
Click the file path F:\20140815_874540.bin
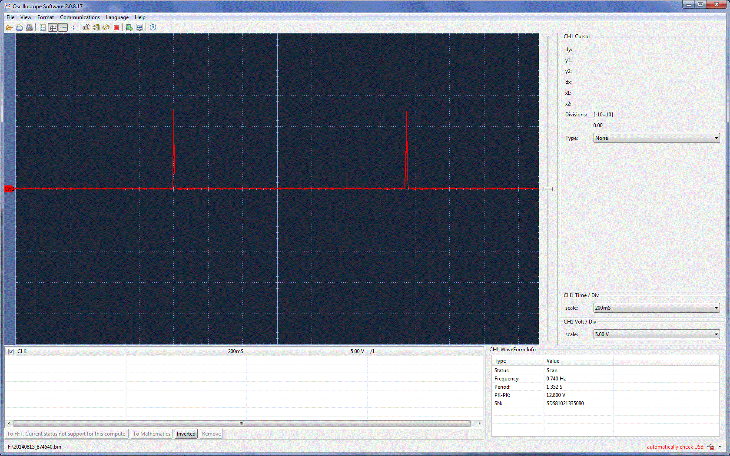click(34, 447)
